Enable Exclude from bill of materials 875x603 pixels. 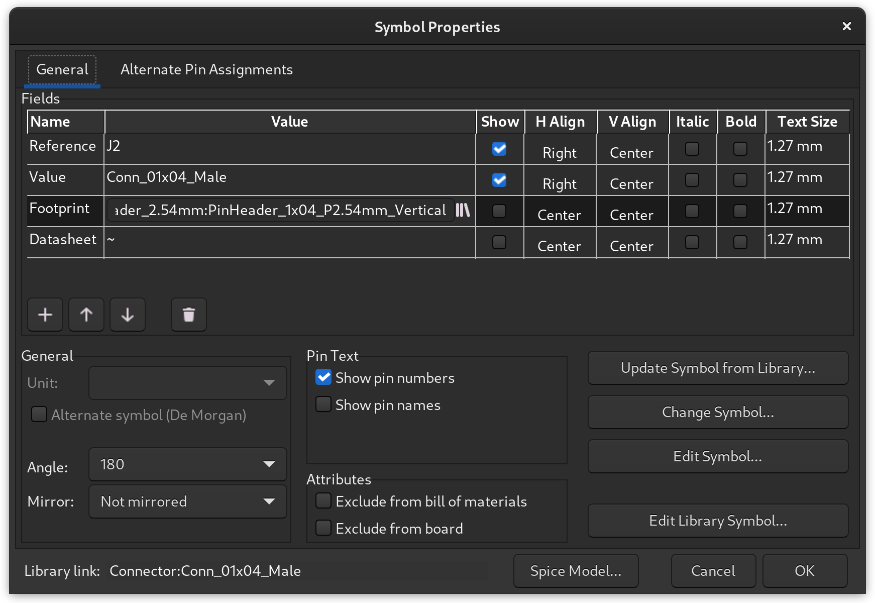323,501
